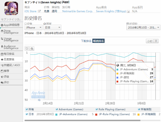Viewport: 161px width, 122px height.
Task: Open Audience Intelligence section
Action: (x=11, y=47)
